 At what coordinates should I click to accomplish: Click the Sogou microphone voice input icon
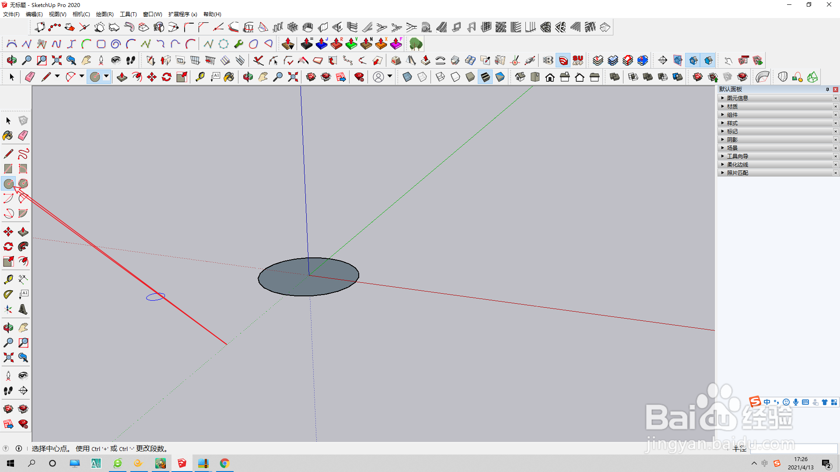pyautogui.click(x=796, y=402)
